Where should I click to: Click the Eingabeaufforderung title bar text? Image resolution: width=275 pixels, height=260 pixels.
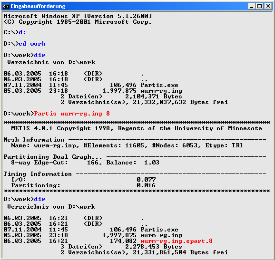38,6
